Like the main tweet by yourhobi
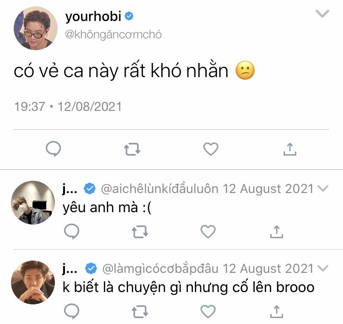 coord(211,149)
